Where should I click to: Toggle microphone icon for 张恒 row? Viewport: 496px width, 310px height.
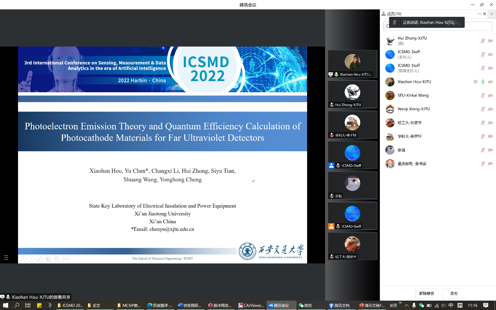tap(483, 150)
